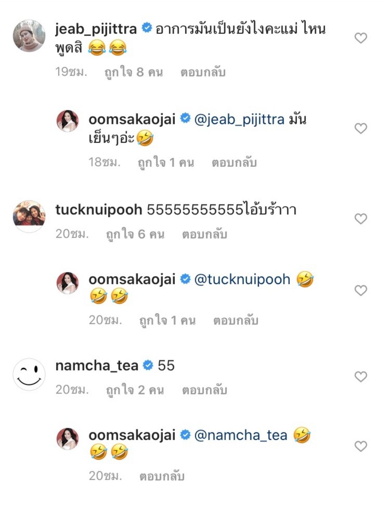Open the @tucknuipooh mention link
This screenshot has height=508, width=390.
point(242,279)
